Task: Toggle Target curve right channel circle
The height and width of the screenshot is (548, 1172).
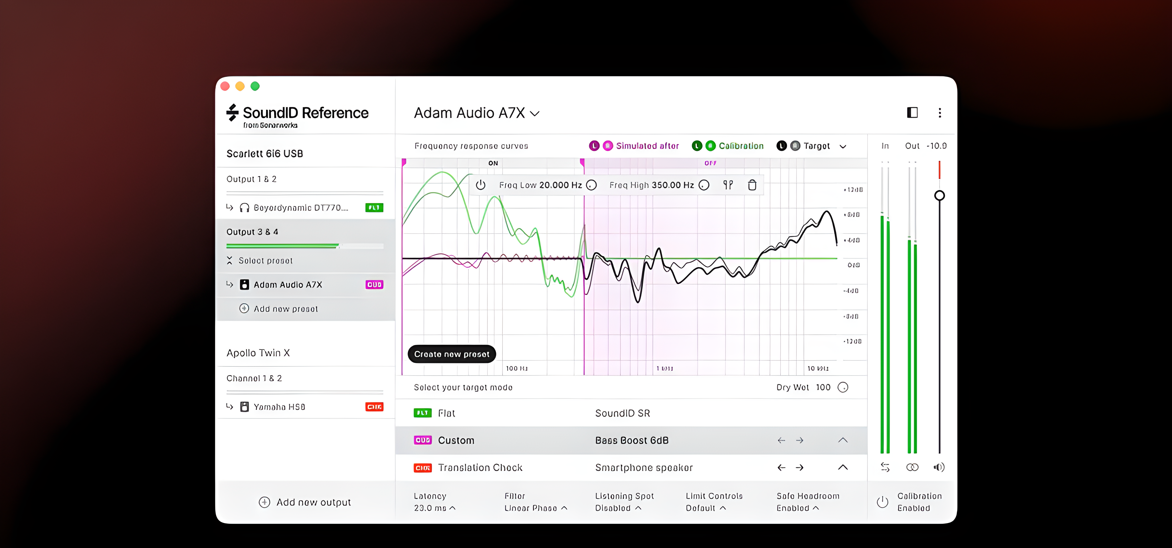Action: [795, 146]
